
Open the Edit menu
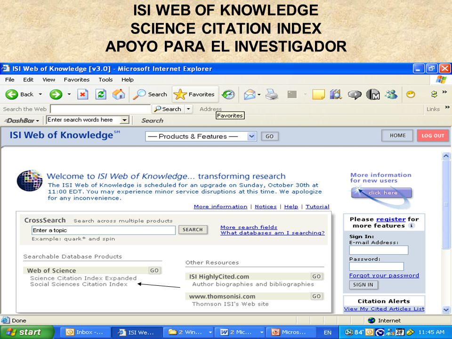pos(28,80)
